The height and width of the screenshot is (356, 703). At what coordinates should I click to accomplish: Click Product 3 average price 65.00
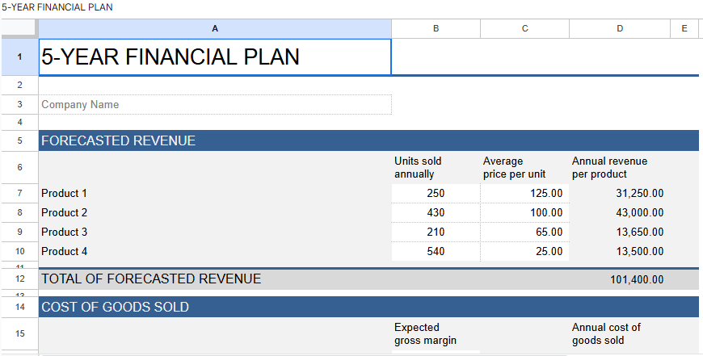(x=524, y=232)
